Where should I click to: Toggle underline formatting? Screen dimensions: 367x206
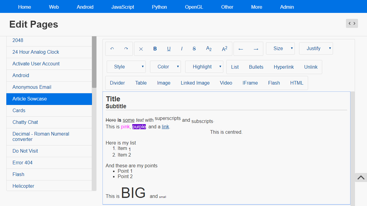pos(169,49)
